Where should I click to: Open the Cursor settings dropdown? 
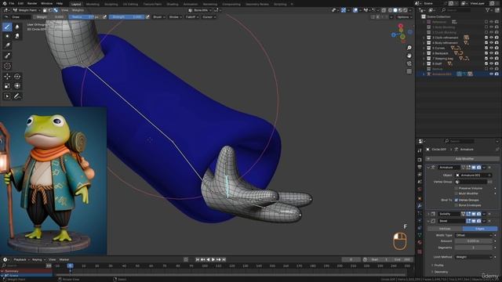(209, 17)
